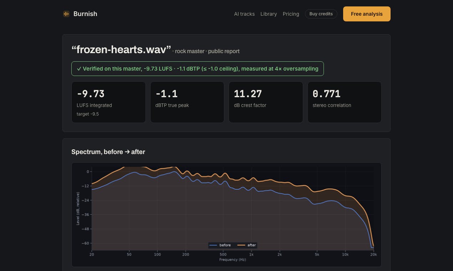
Task: Click the green verified master banner
Action: coord(198,68)
